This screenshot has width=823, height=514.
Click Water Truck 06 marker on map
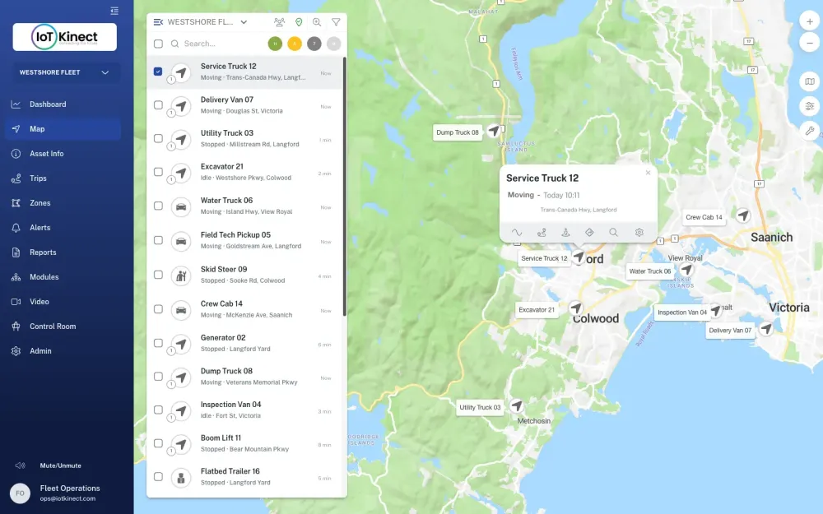[x=686, y=270]
